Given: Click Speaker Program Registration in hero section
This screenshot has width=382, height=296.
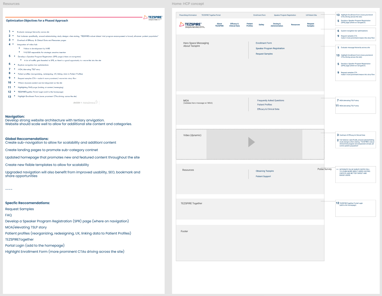Looking at the screenshot, I should pyautogui.click(x=270, y=49).
